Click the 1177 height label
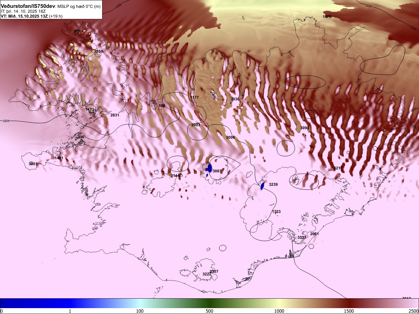The image size is (419, 314). (194, 97)
